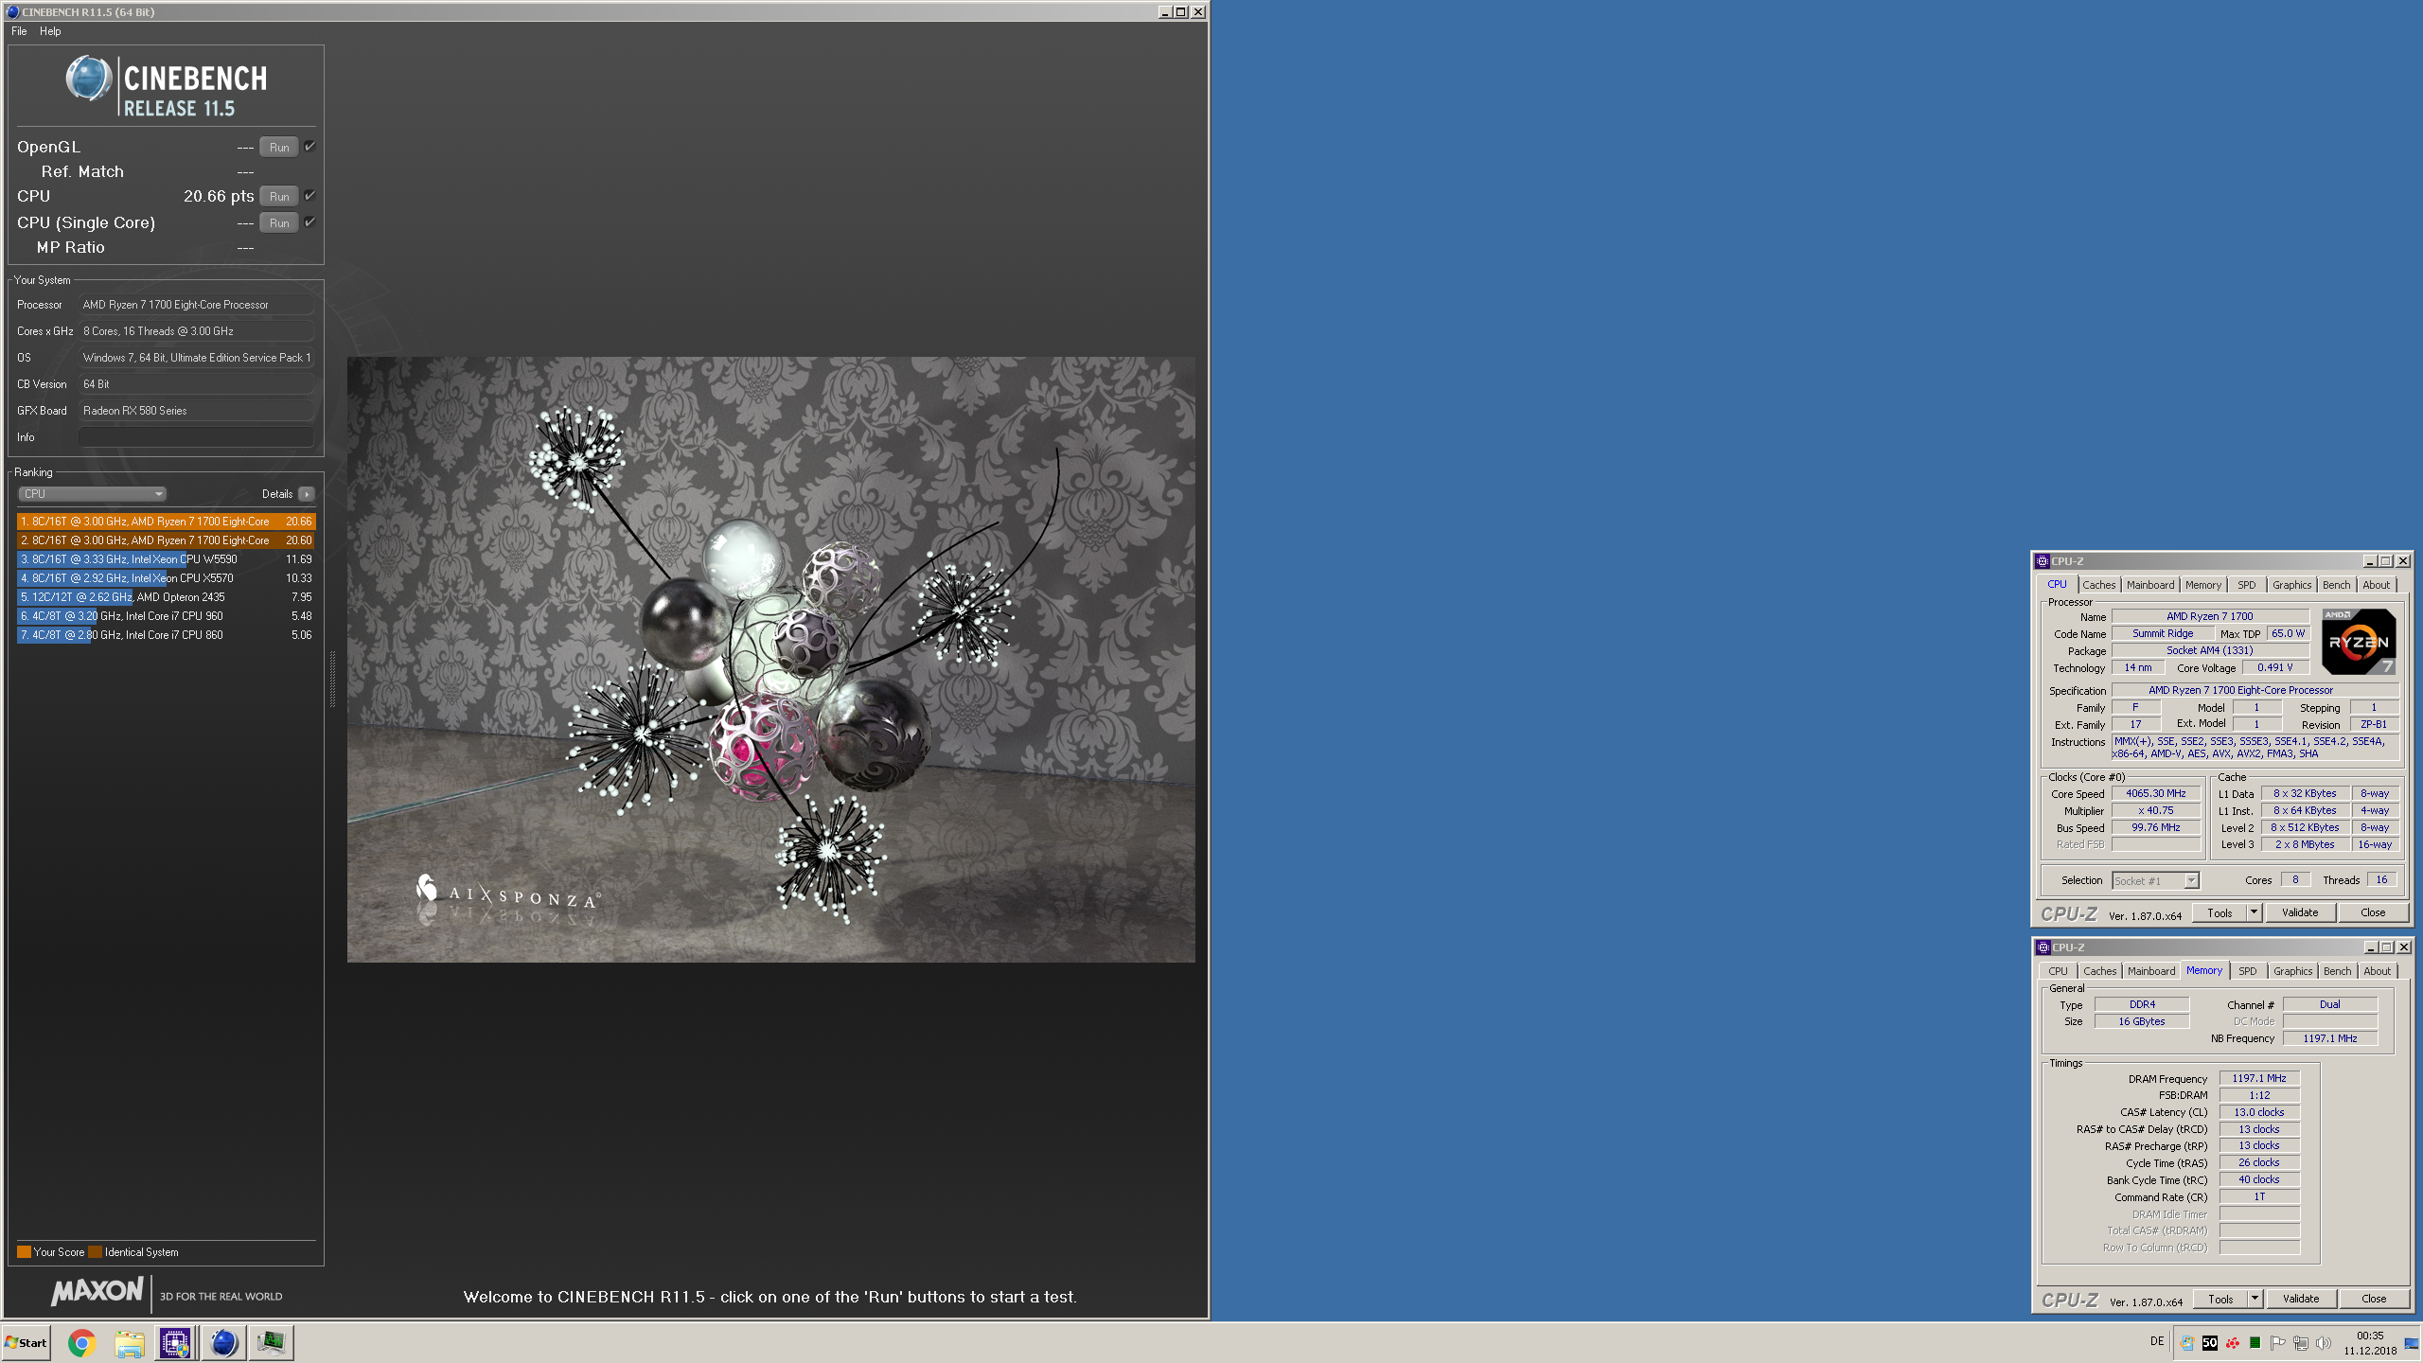Open Bench tab in upper CPU-Z
Viewport: 2423px width, 1363px height.
(2336, 585)
